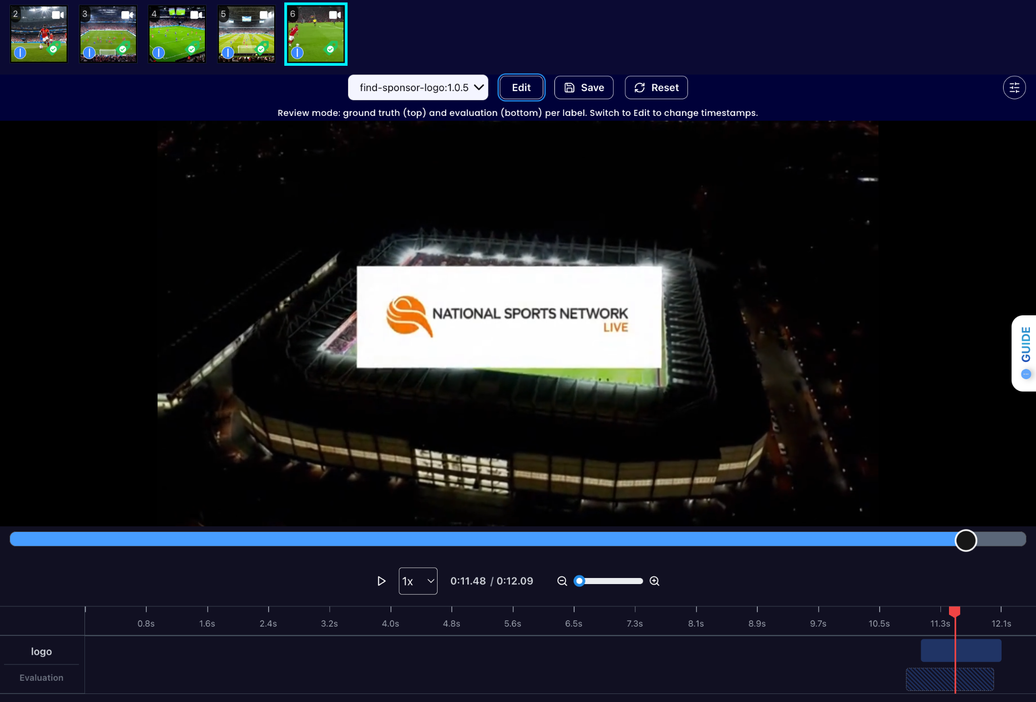Viewport: 1036px width, 702px height.
Task: Switch to Edit mode
Action: (521, 88)
